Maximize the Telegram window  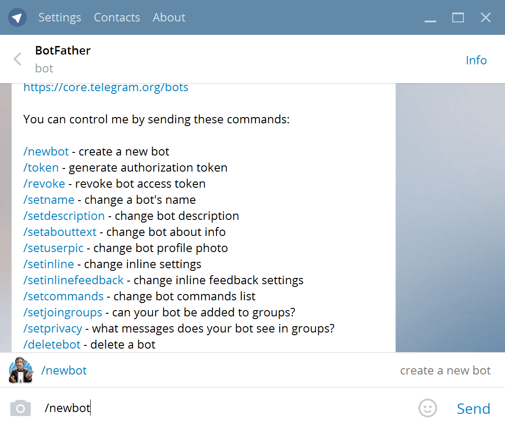tap(458, 17)
